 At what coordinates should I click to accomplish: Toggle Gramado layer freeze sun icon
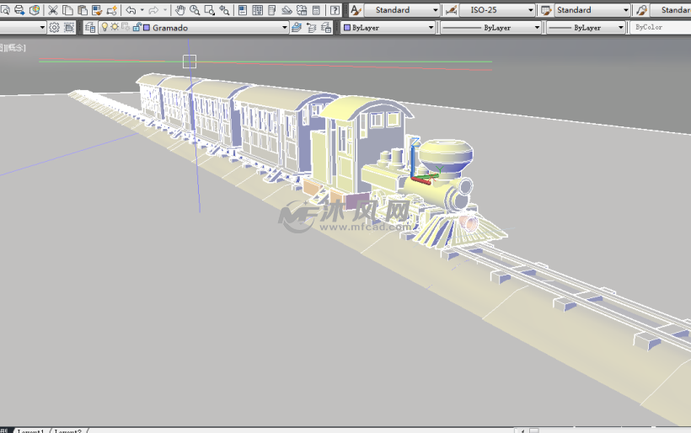pyautogui.click(x=115, y=27)
